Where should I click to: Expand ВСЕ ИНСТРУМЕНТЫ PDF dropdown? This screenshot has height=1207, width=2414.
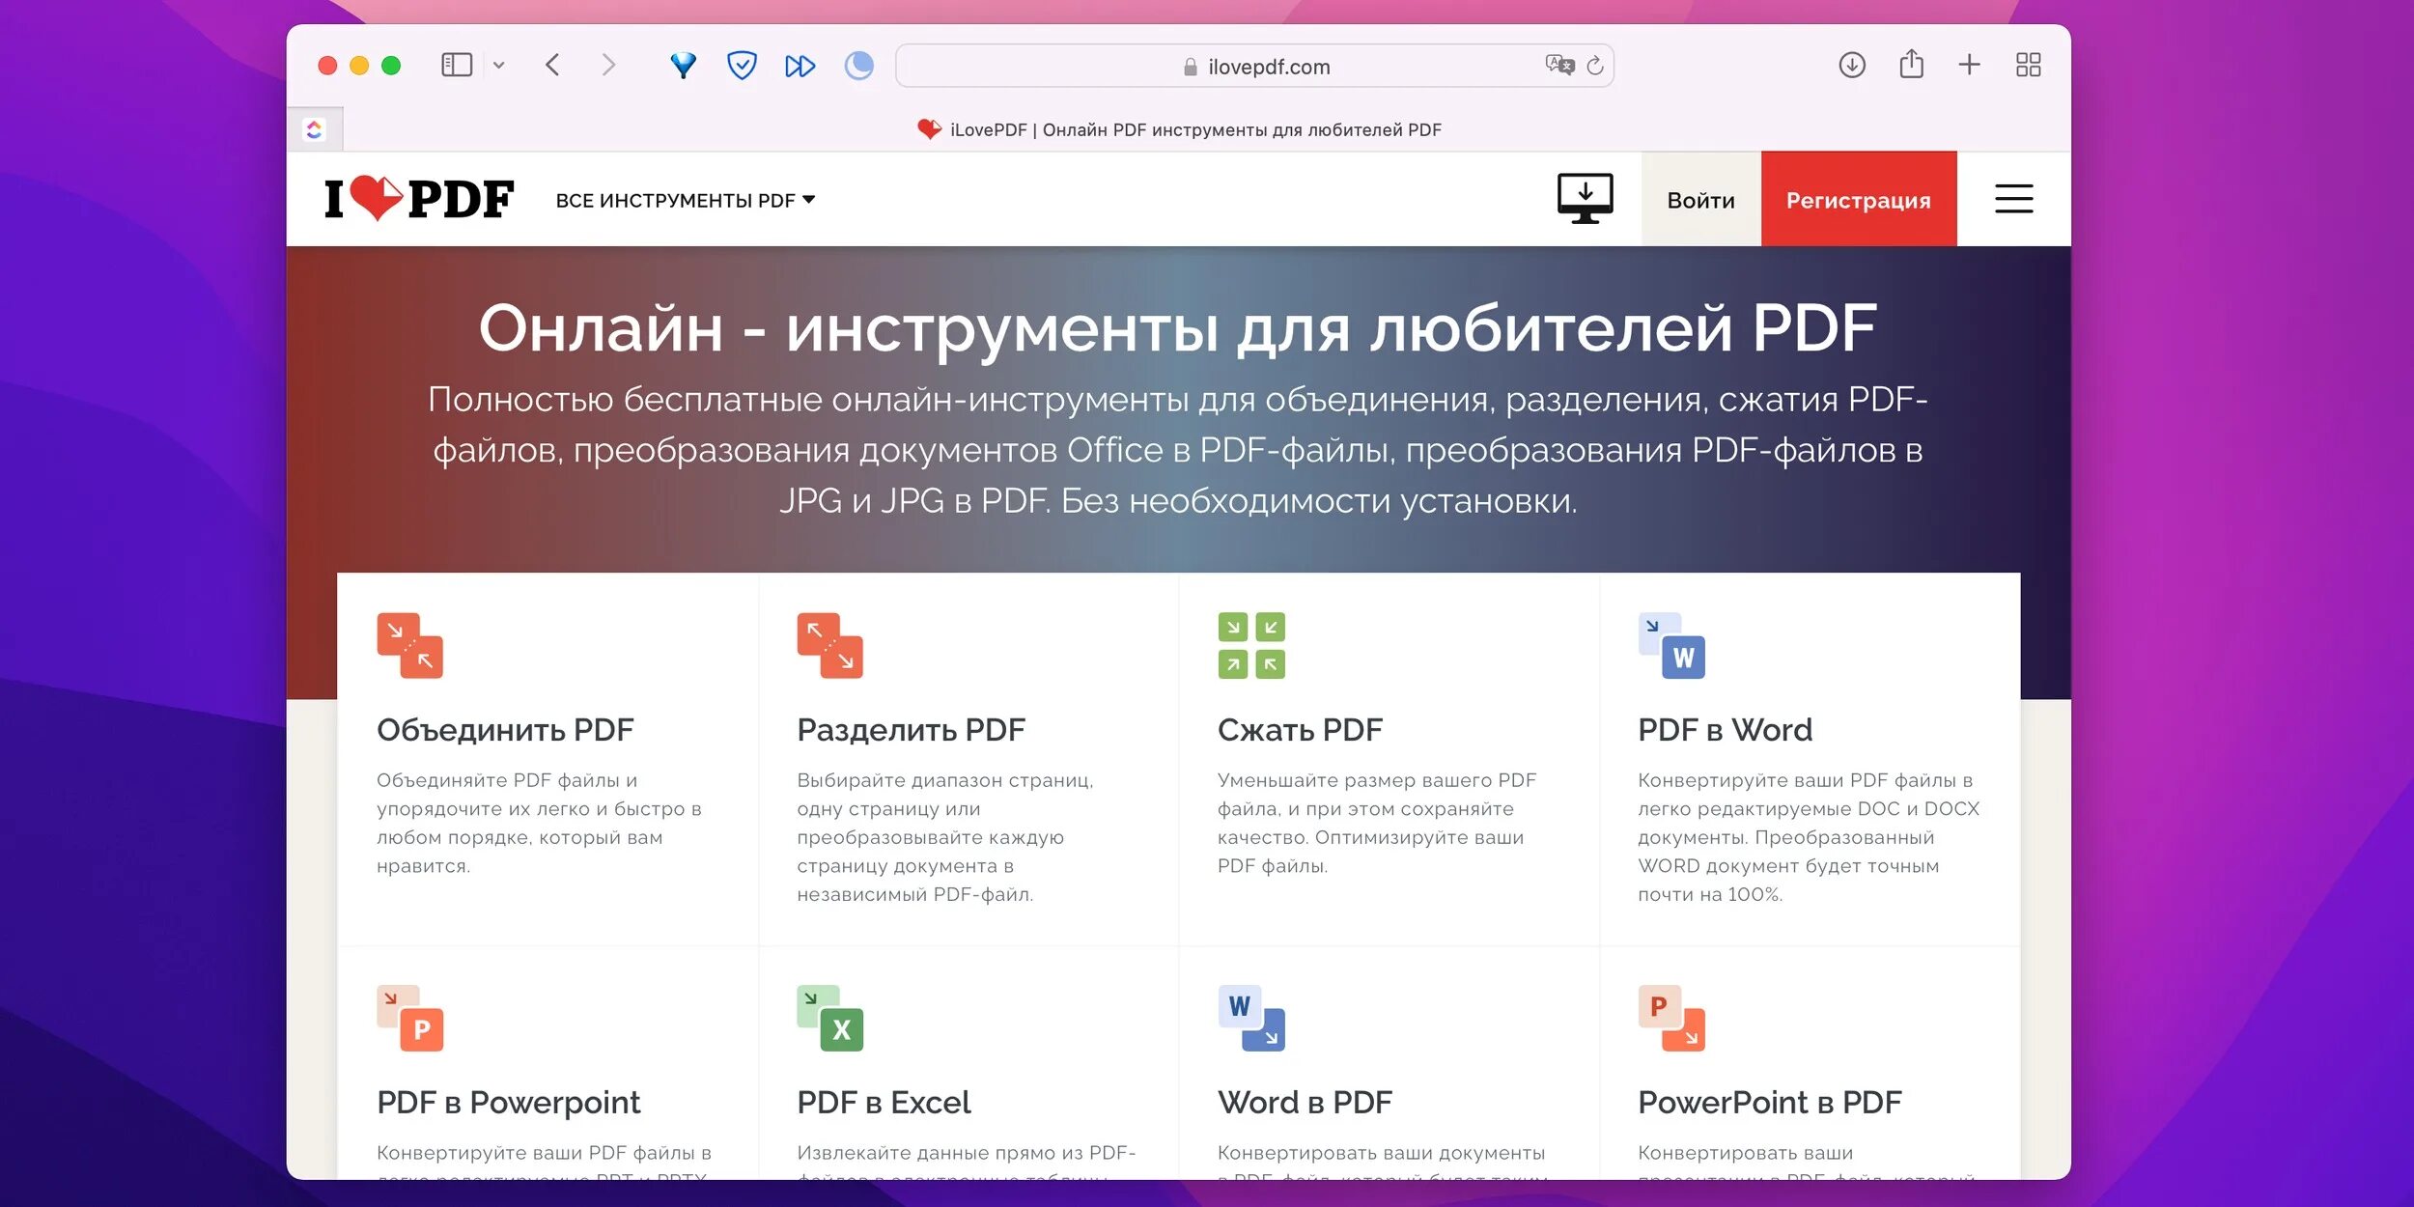coord(685,200)
